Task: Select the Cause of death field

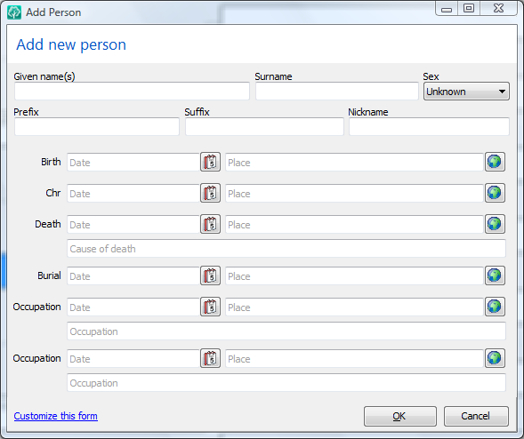Action: [x=286, y=249]
